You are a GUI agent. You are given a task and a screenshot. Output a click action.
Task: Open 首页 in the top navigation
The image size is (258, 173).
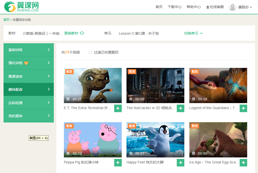[x=159, y=7]
